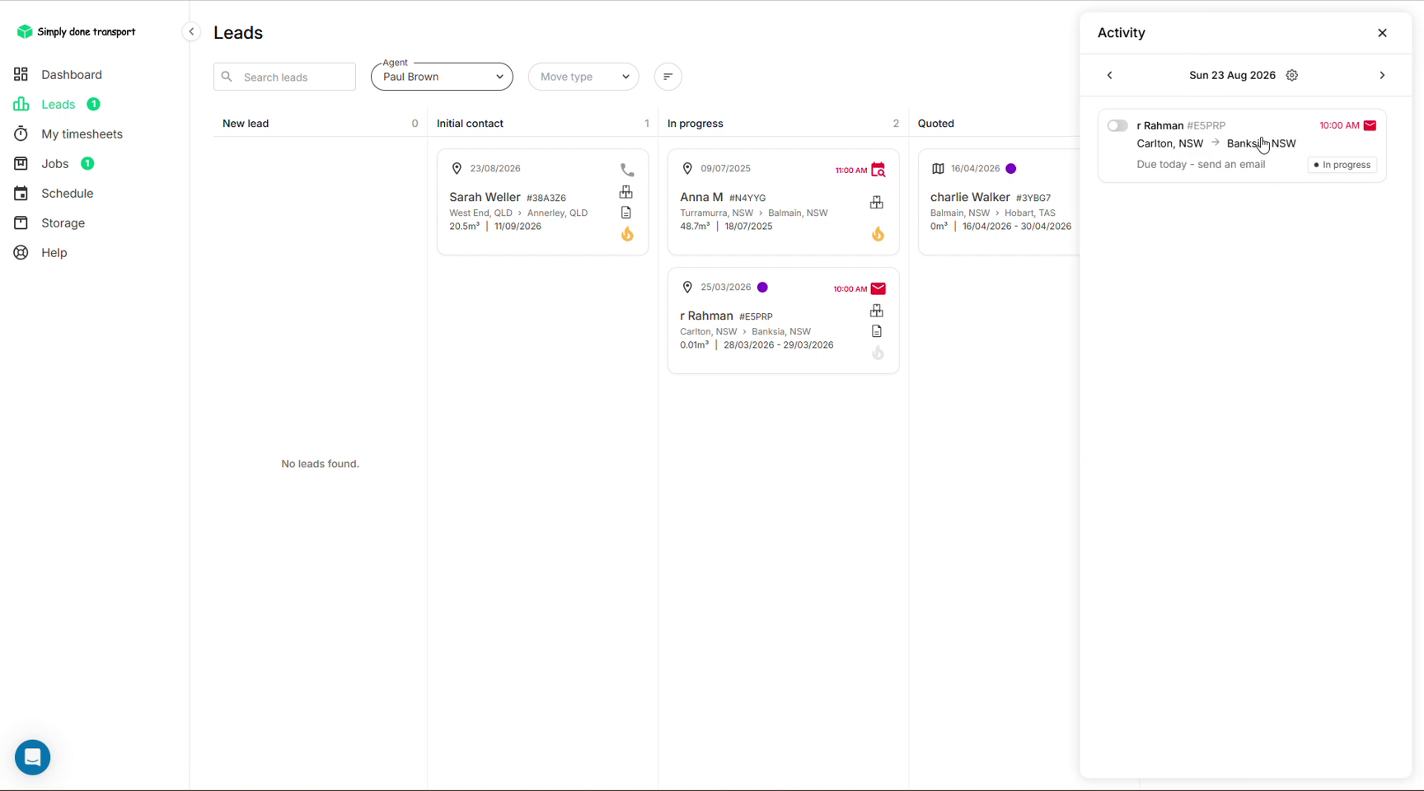This screenshot has height=791, width=1424.
Task: Click the calendar search icon on Anna M card
Action: coord(878,170)
